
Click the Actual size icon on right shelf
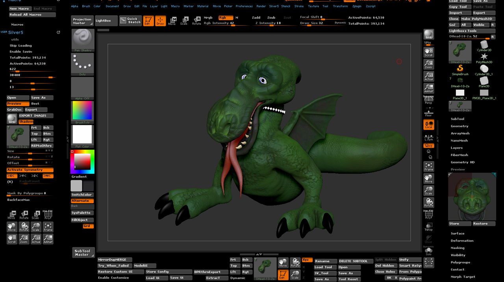coord(428,76)
